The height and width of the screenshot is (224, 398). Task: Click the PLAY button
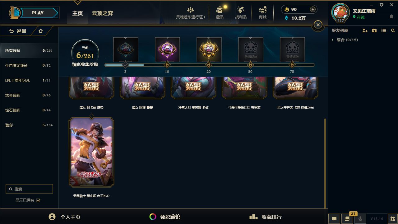coord(39,13)
